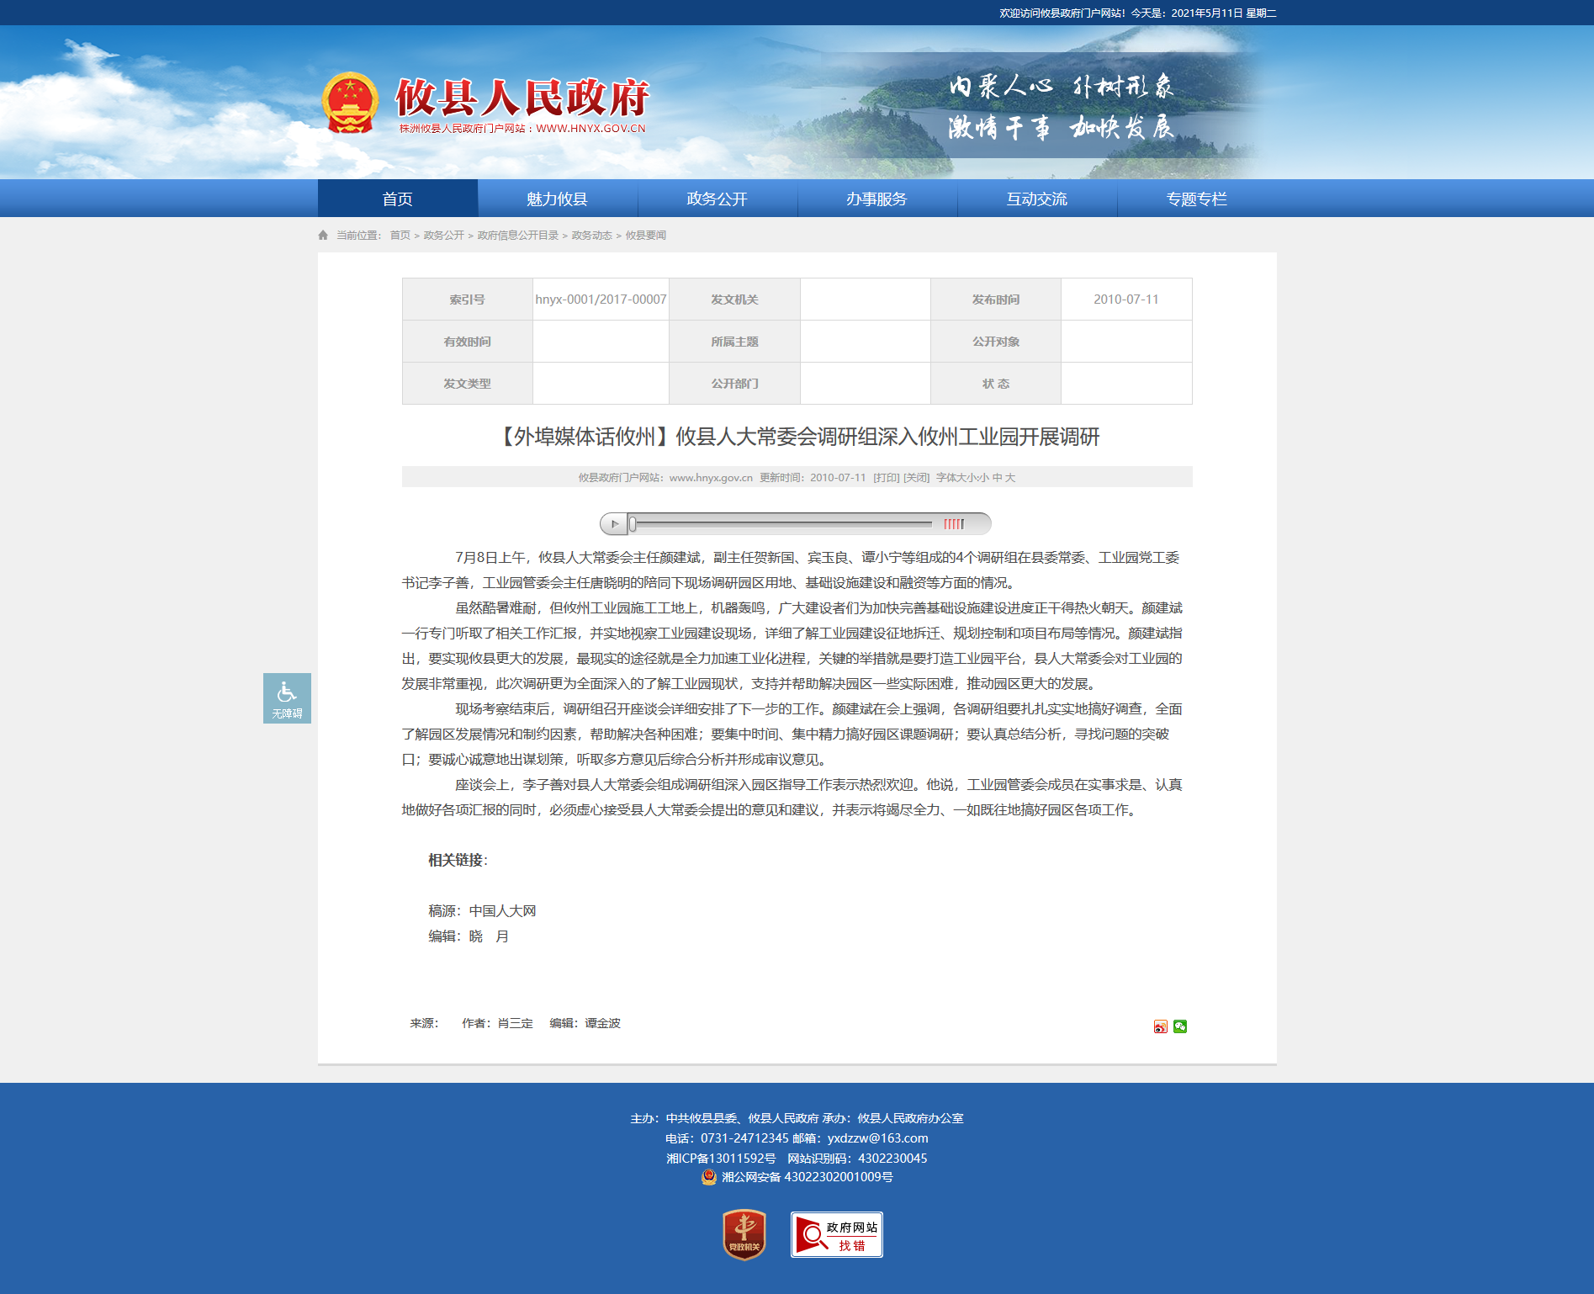Viewport: 1594px width, 1294px height.
Task: Click the police filing badge icon
Action: (x=709, y=1177)
